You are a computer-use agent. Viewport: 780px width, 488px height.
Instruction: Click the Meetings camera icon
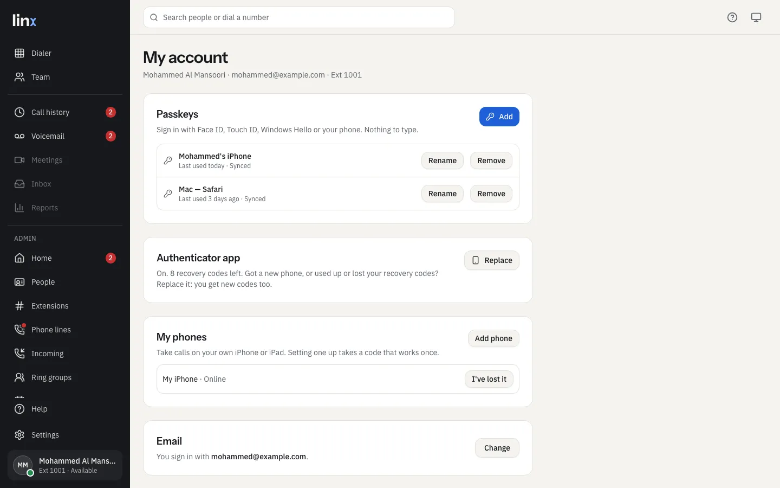click(19, 160)
